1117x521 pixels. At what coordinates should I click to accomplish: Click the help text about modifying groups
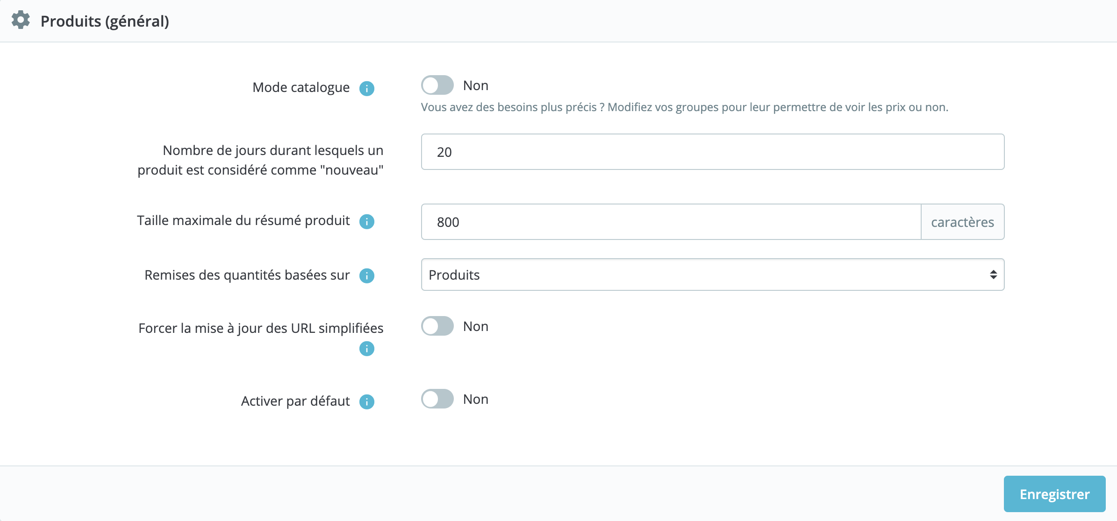coord(685,107)
